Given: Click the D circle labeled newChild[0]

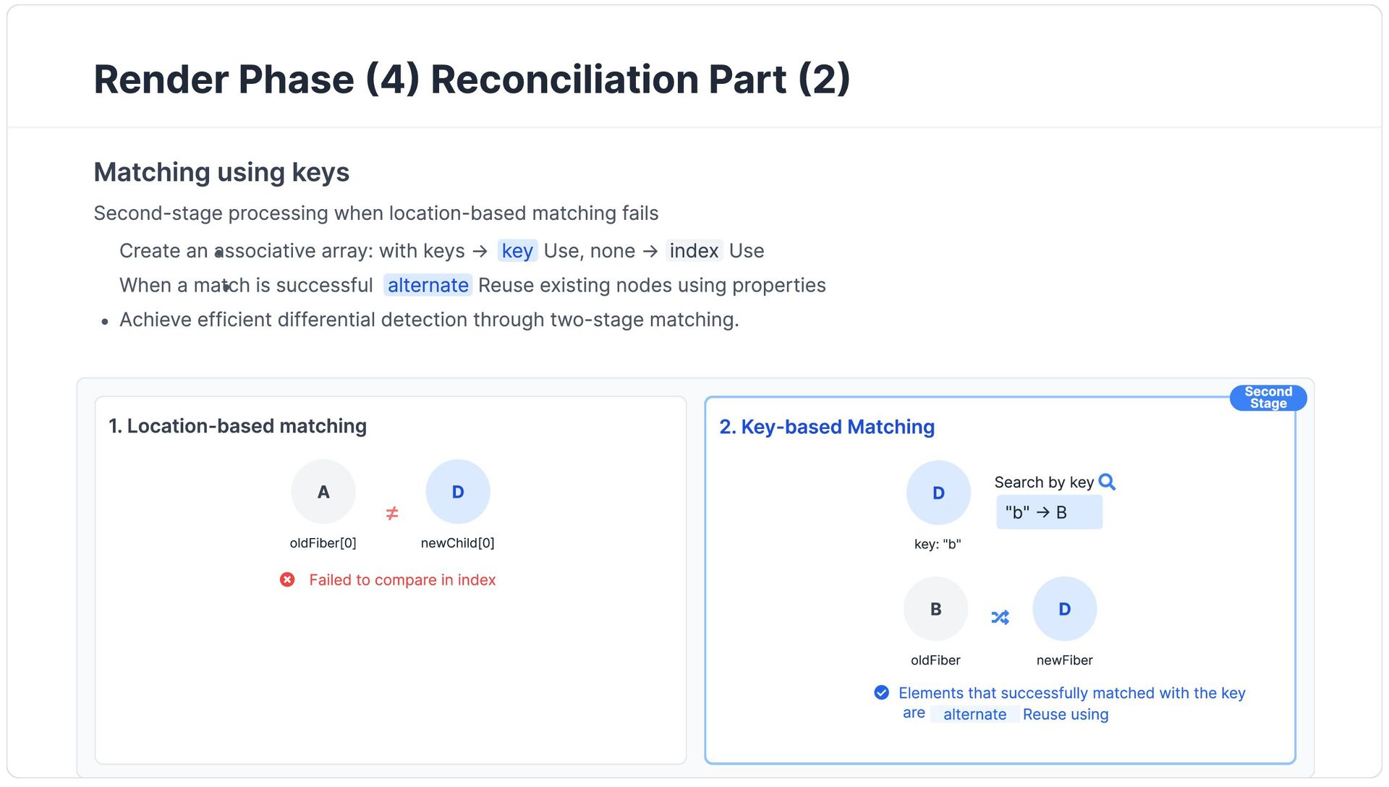Looking at the screenshot, I should (x=457, y=492).
